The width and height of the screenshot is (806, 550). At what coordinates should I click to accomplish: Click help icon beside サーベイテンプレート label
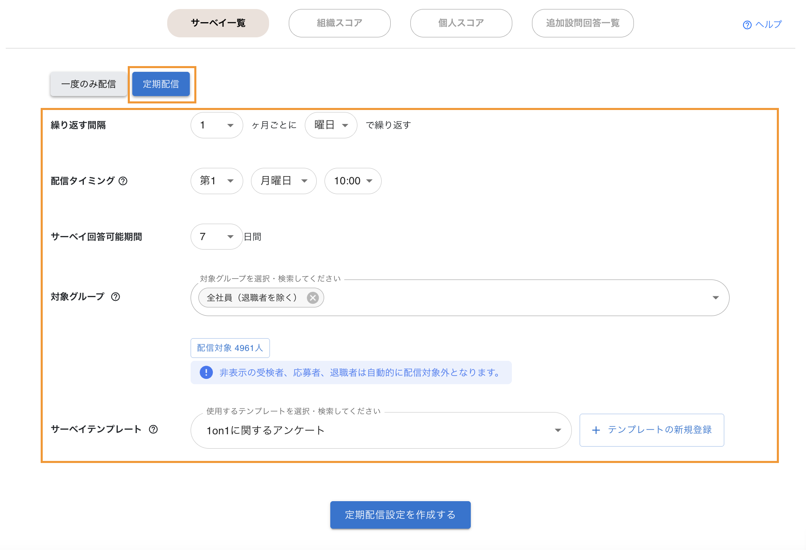tap(153, 429)
